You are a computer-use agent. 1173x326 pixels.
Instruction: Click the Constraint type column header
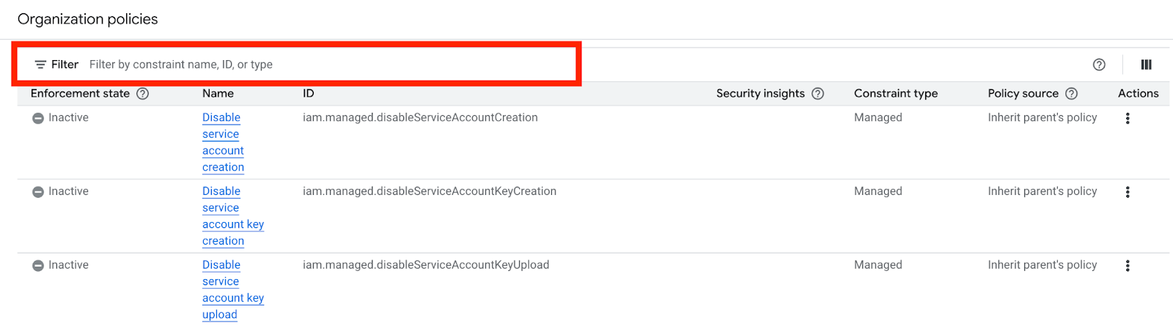pyautogui.click(x=896, y=94)
